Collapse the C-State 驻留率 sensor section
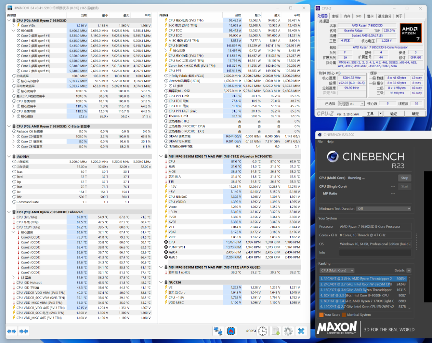The width and height of the screenshot is (432, 343). [x=9, y=126]
